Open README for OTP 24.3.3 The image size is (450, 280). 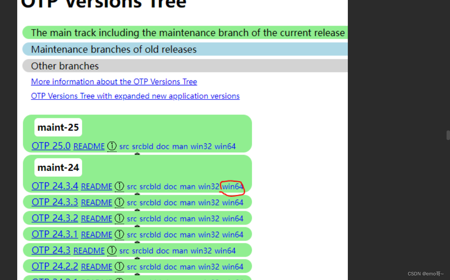coord(96,203)
